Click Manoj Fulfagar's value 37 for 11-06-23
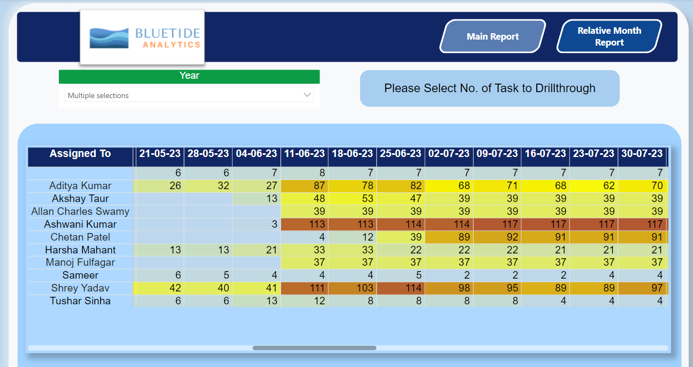This screenshot has width=693, height=367. pos(304,263)
